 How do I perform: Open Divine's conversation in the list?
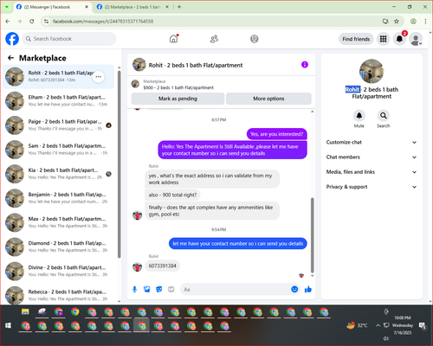pyautogui.click(x=59, y=271)
